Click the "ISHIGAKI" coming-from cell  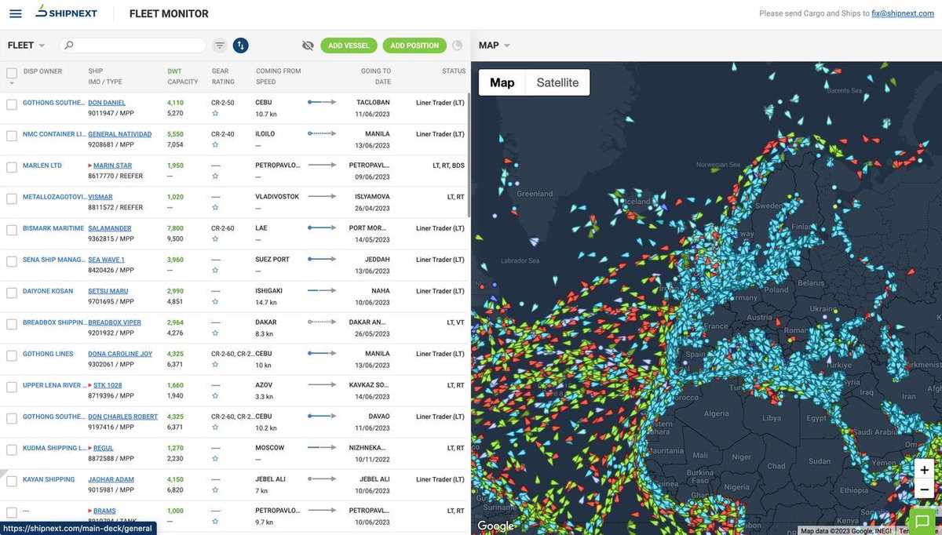(x=268, y=291)
